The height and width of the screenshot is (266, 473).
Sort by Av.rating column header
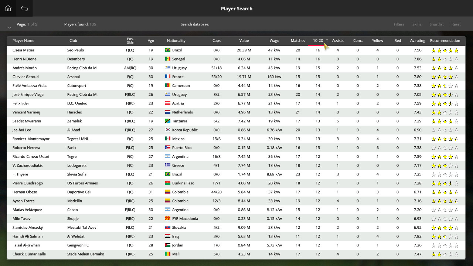[x=417, y=41]
